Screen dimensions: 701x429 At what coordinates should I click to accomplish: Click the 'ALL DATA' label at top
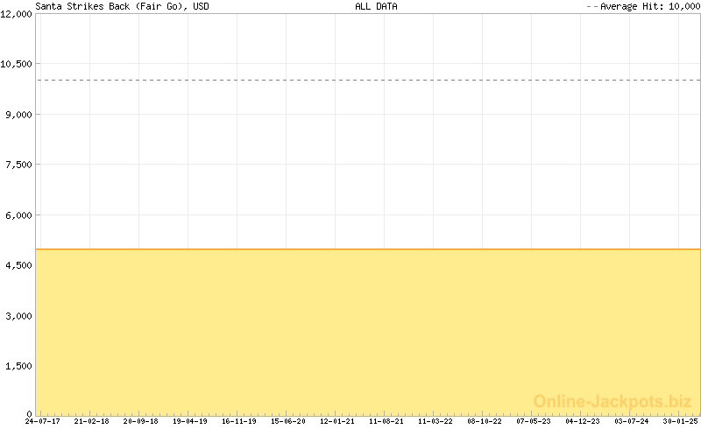375,6
